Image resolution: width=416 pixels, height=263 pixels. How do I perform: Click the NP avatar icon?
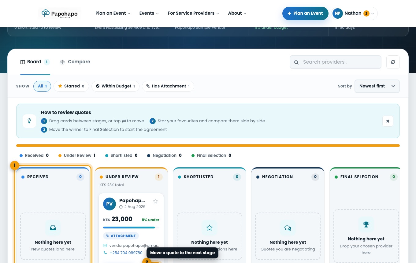click(337, 13)
